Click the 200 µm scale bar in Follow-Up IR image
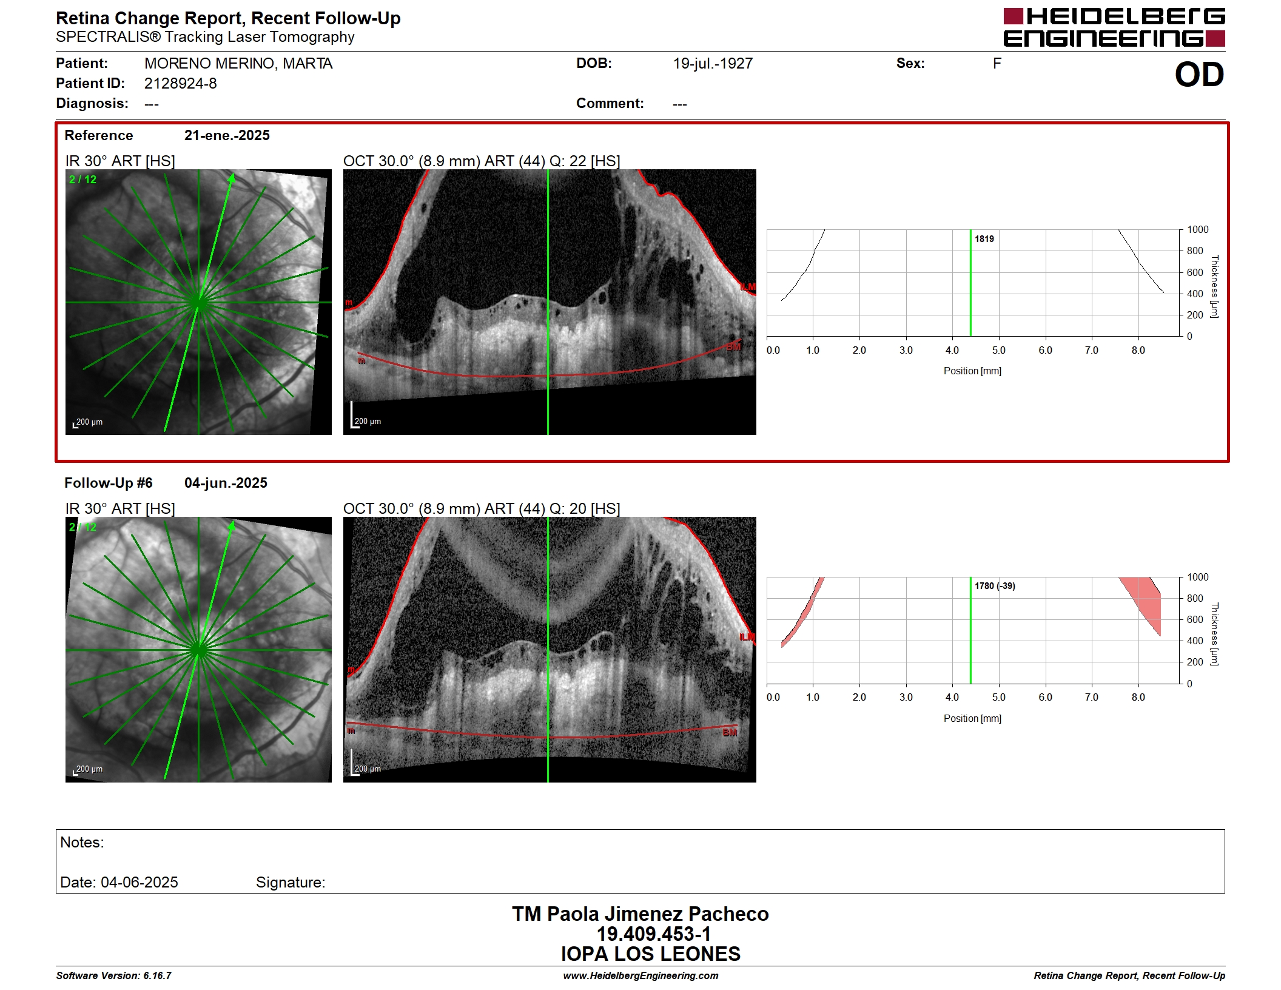1281x990 pixels. coord(88,770)
